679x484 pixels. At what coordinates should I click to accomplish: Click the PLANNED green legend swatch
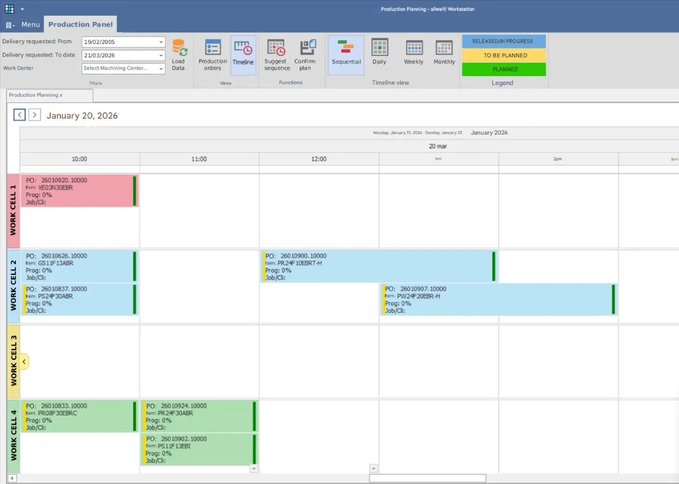pyautogui.click(x=504, y=68)
